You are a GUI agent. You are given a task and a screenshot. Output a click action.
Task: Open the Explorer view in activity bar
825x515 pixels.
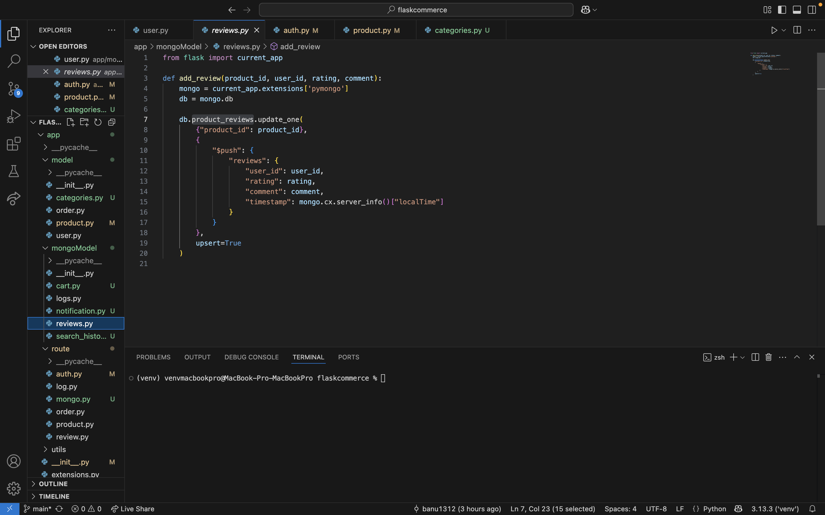coord(14,33)
